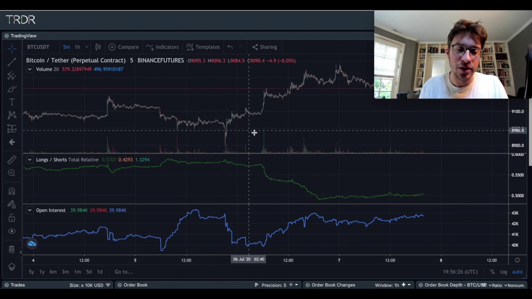Viewport: 532px width, 299px height.
Task: Open the candlestick chart style selector
Action: pos(98,47)
